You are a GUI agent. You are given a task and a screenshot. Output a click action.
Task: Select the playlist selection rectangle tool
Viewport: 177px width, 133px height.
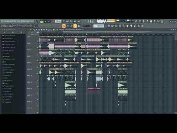click(49, 30)
